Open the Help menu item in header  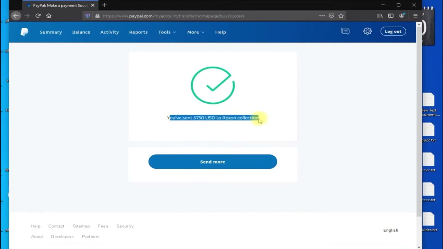[x=220, y=32]
